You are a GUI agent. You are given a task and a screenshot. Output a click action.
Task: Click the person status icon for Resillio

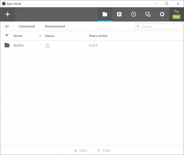pos(48,45)
